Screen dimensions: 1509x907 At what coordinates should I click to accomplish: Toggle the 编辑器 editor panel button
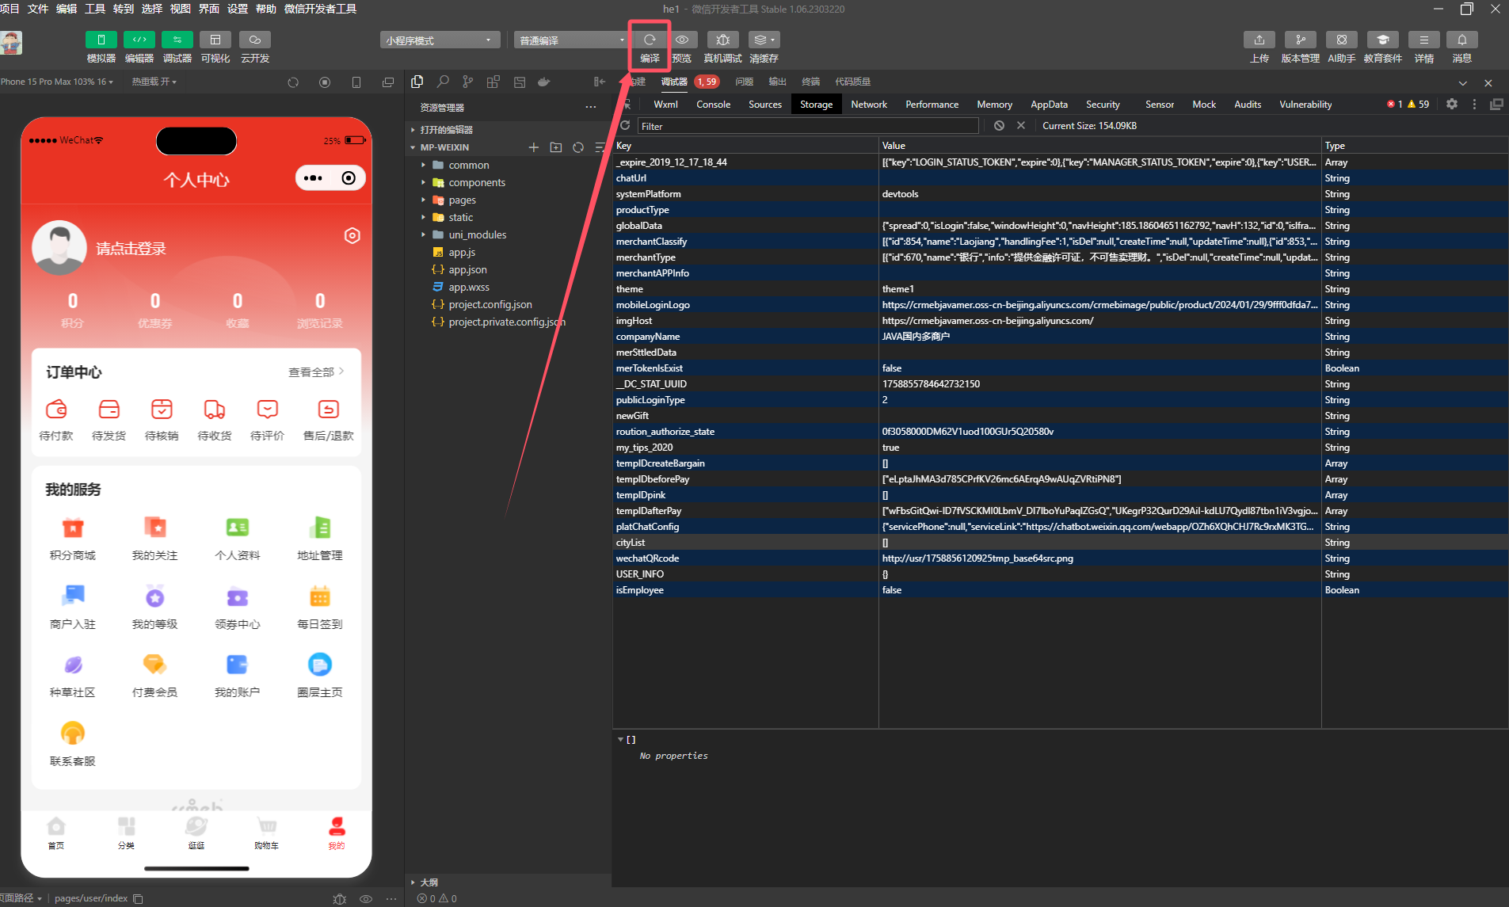click(x=139, y=40)
